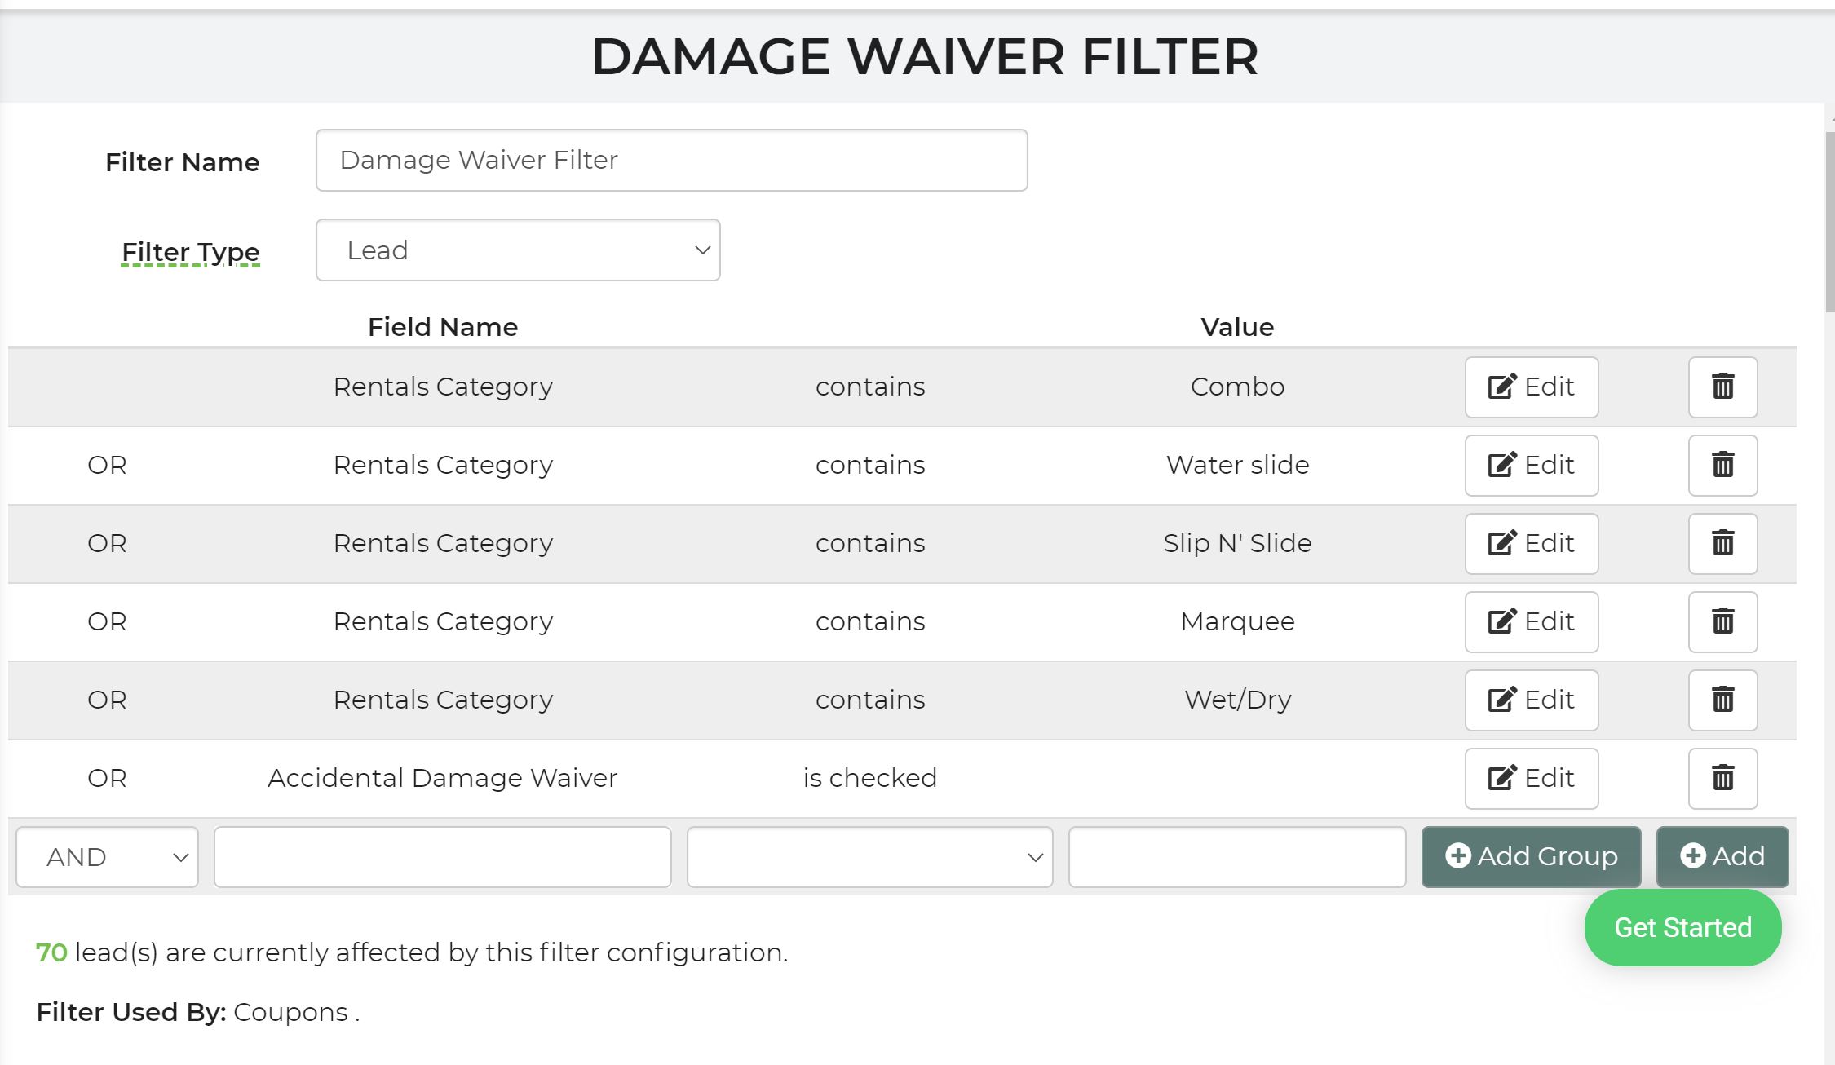
Task: Click the green Get Started button
Action: [x=1682, y=928]
